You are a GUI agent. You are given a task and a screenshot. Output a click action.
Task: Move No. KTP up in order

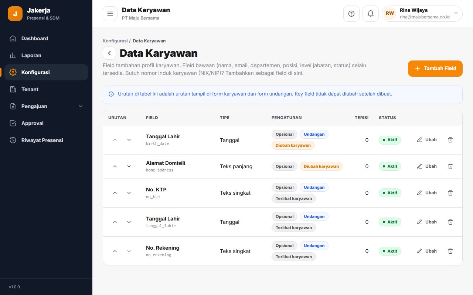[115, 193]
